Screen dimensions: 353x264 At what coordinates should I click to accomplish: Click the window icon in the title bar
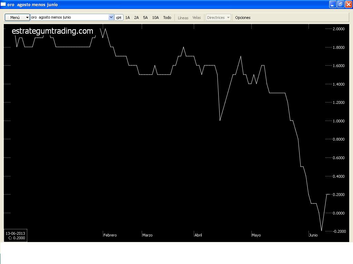[3, 4]
